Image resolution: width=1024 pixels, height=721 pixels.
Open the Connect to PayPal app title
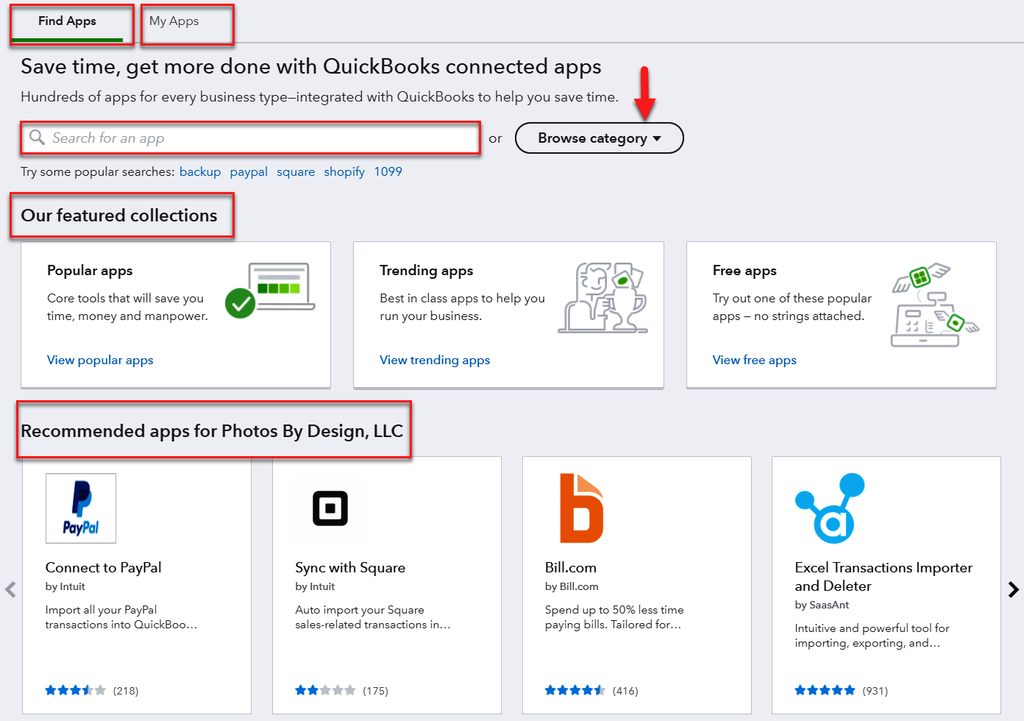104,567
